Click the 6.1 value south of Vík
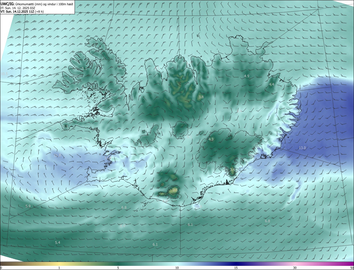 pyautogui.click(x=190, y=225)
